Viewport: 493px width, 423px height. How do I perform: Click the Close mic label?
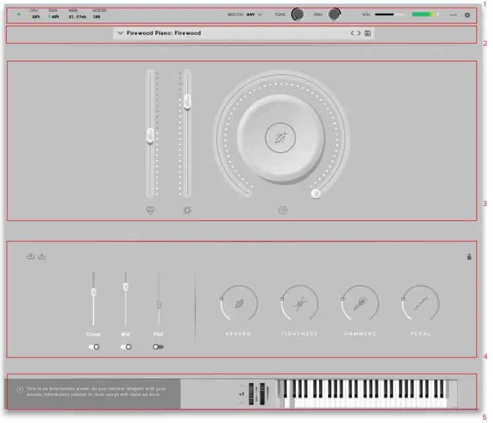coord(93,334)
